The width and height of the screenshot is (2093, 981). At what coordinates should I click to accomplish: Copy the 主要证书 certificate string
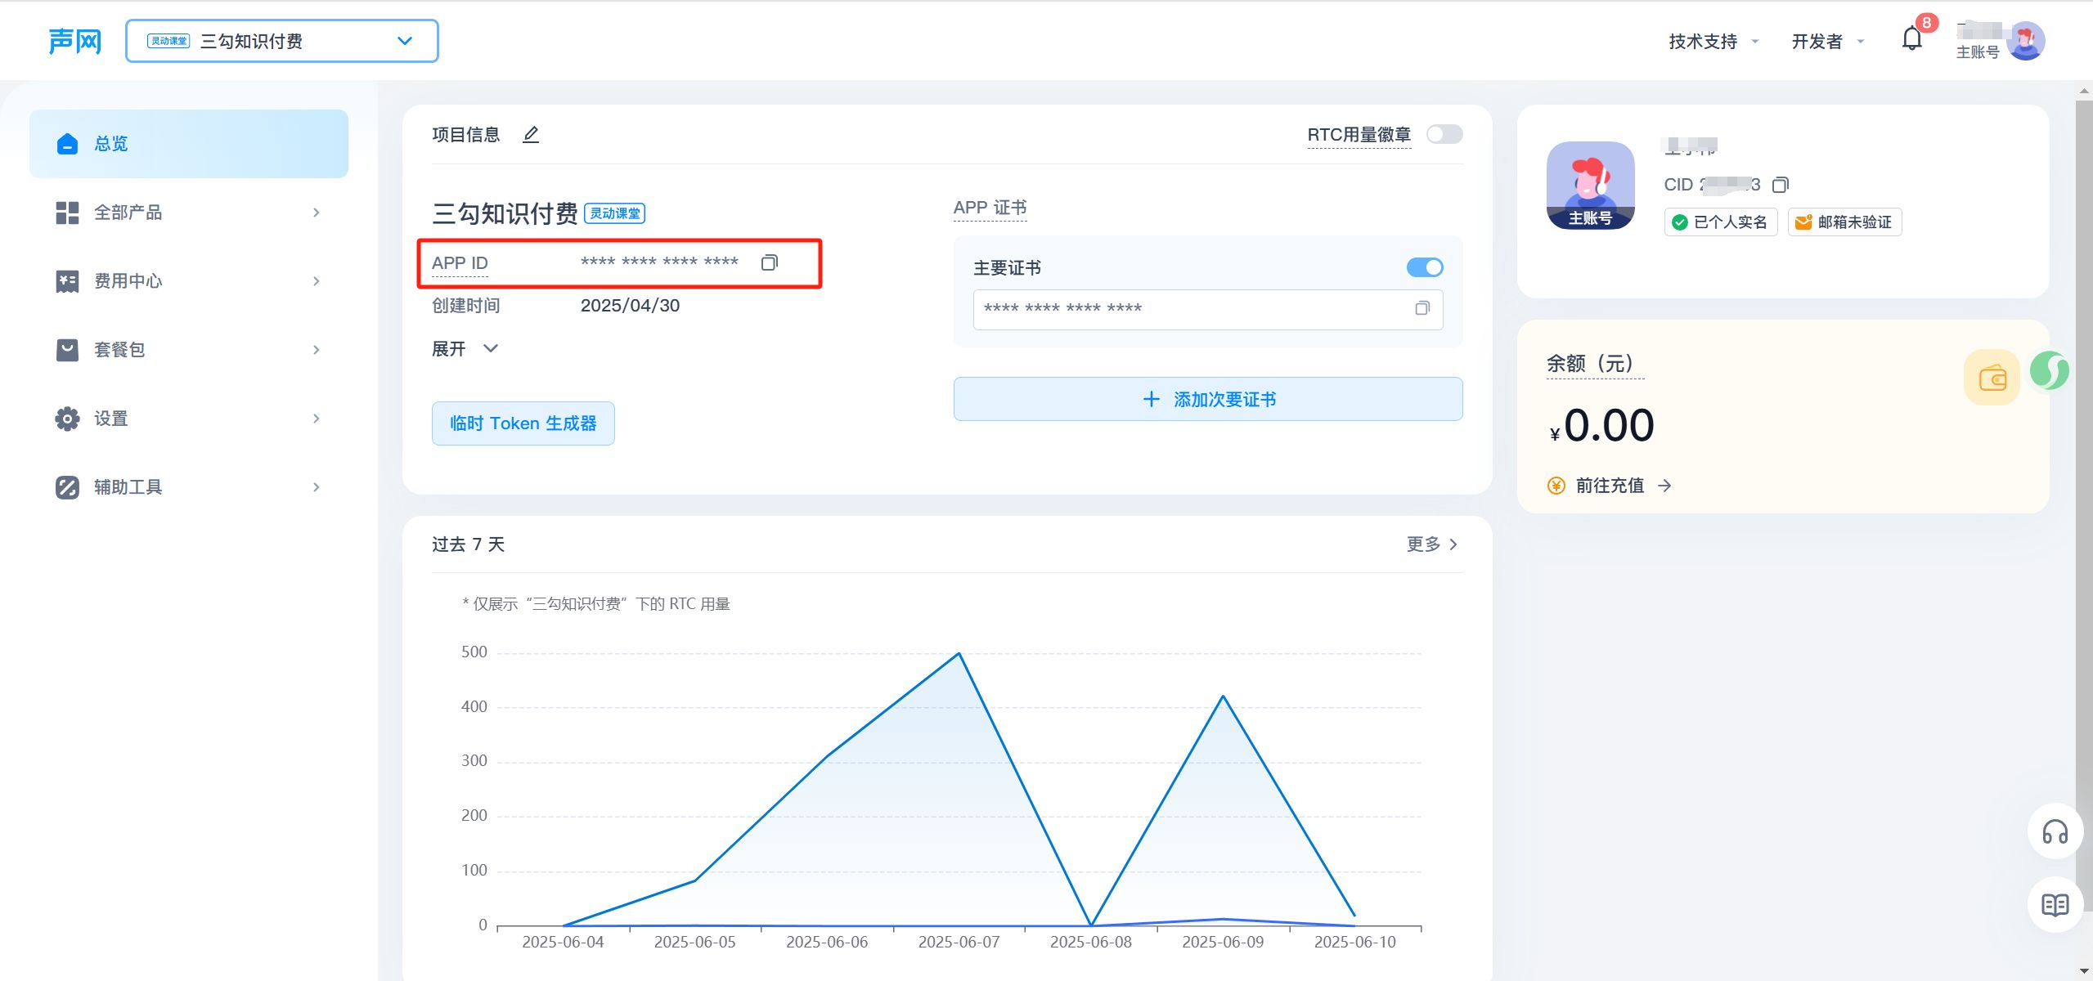(x=1422, y=308)
